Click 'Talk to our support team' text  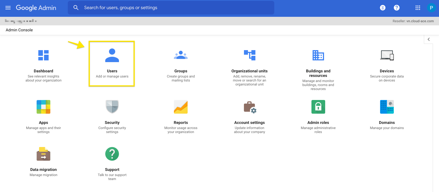click(x=112, y=177)
